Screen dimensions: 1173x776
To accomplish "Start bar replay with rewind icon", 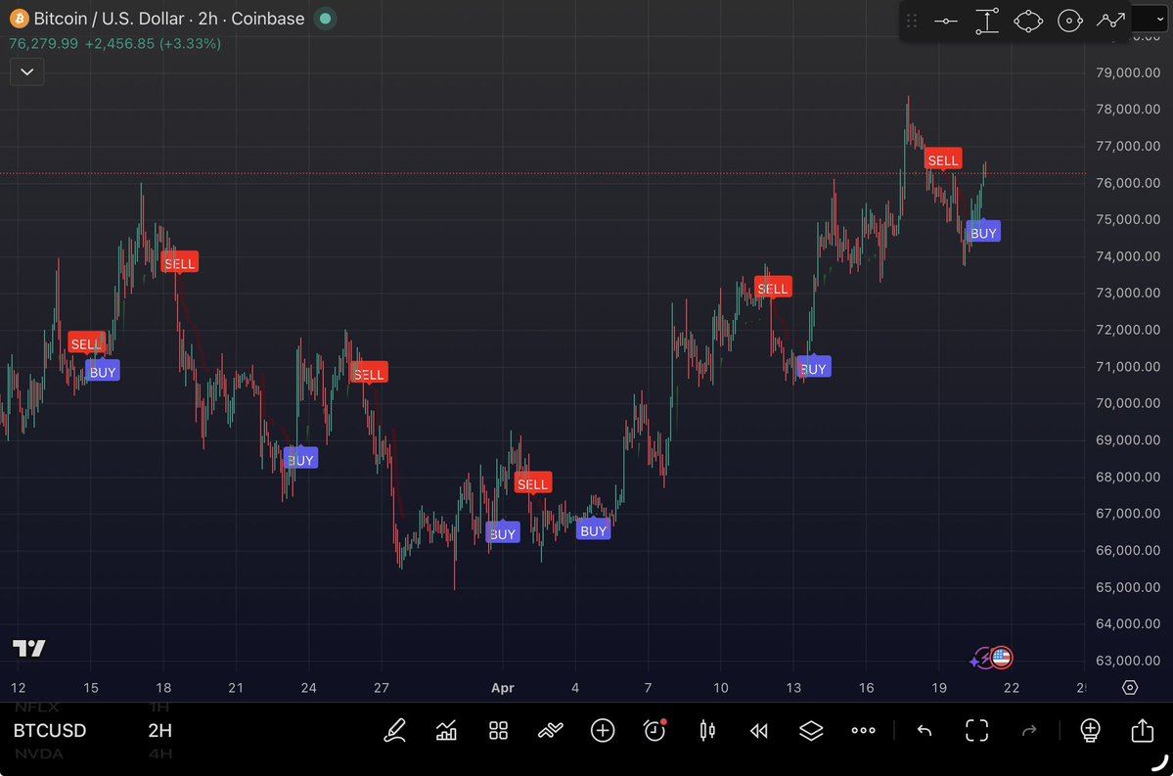I will 759,730.
